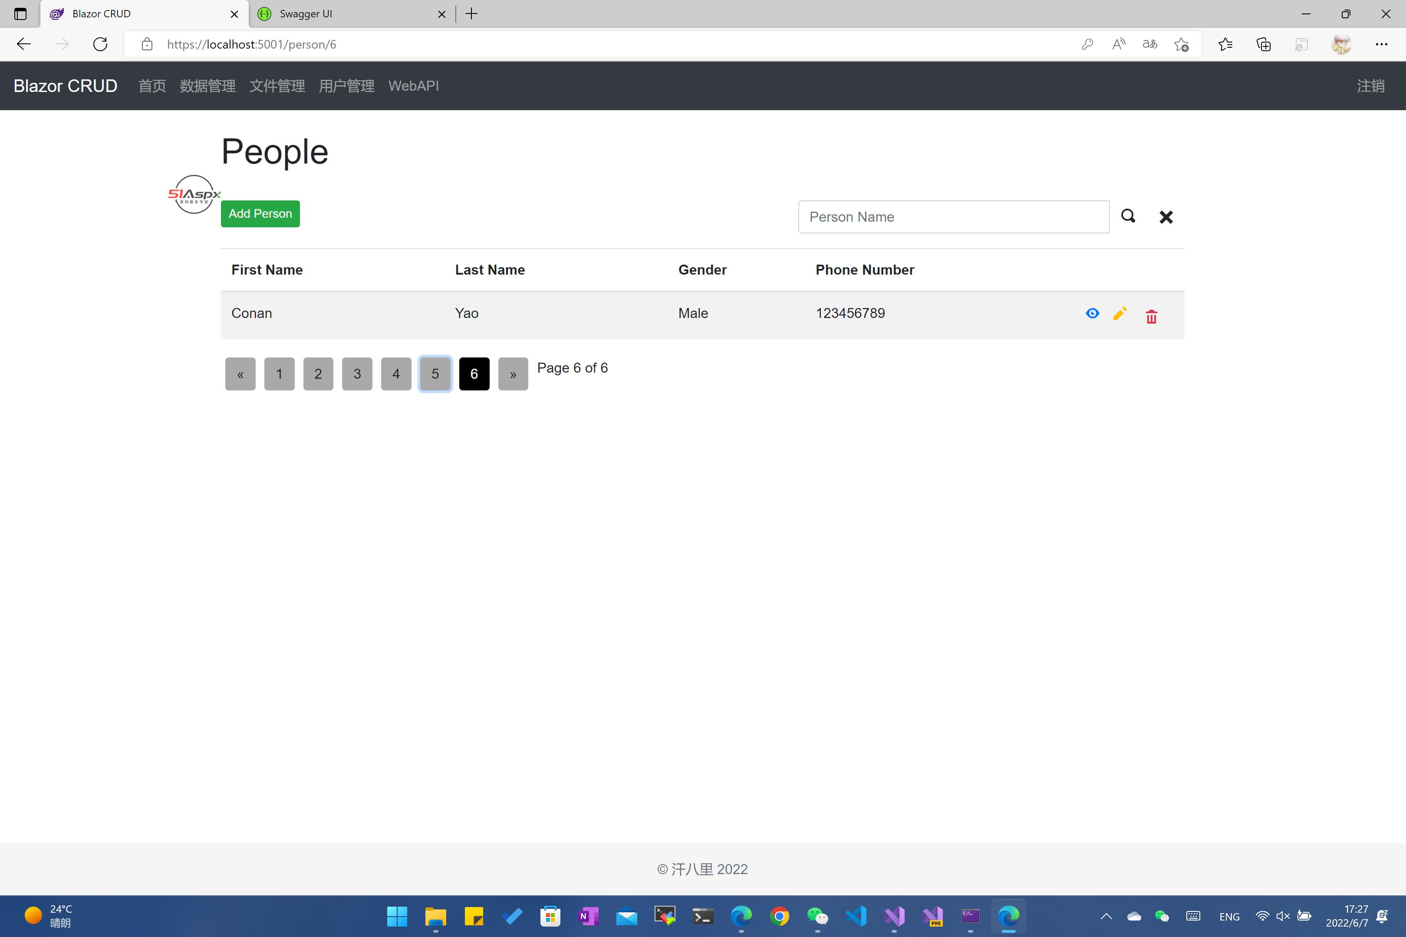This screenshot has width=1406, height=937.
Task: Refresh the browser page
Action: 100,44
